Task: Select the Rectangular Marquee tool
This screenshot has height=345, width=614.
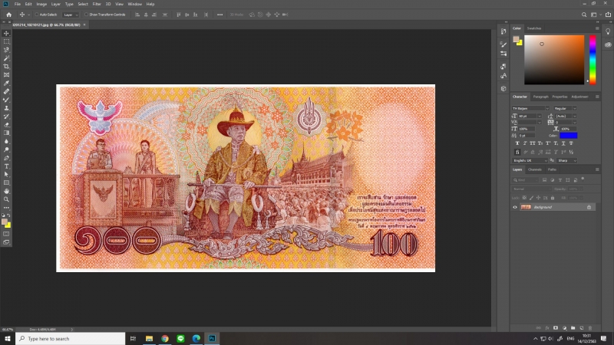Action: (6, 41)
